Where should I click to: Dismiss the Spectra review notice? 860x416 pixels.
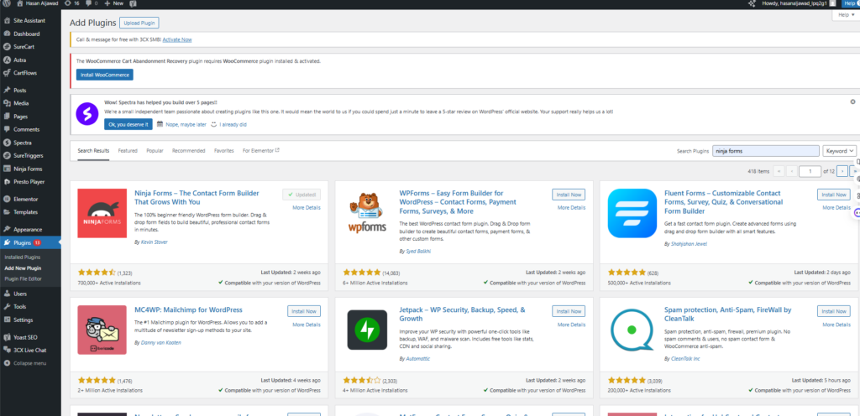click(852, 101)
